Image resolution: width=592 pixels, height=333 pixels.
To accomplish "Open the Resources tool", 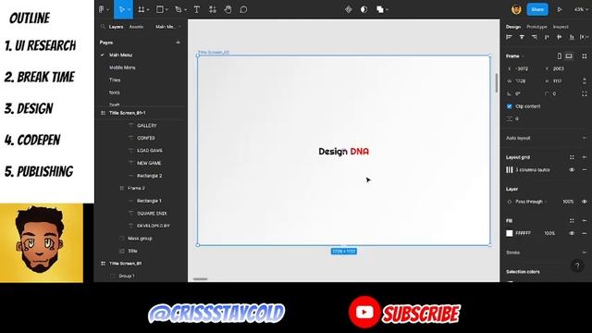I will click(x=213, y=9).
